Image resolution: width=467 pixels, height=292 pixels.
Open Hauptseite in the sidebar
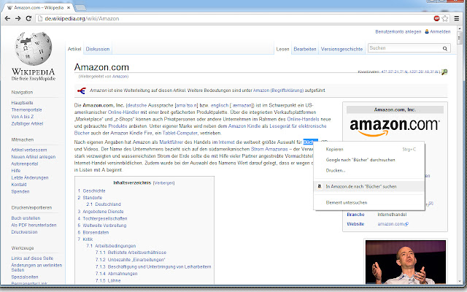pos(23,103)
